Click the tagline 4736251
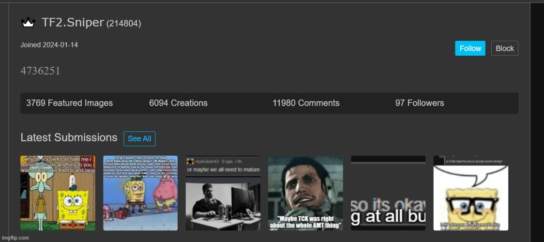 pyautogui.click(x=40, y=71)
